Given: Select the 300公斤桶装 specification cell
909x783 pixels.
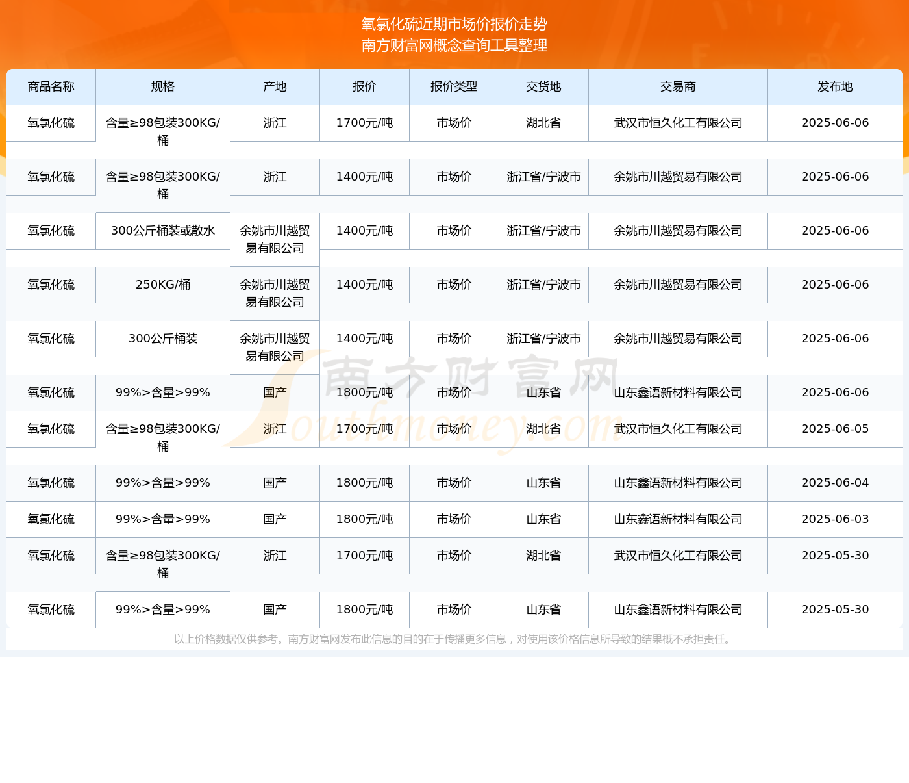Looking at the screenshot, I should (163, 339).
